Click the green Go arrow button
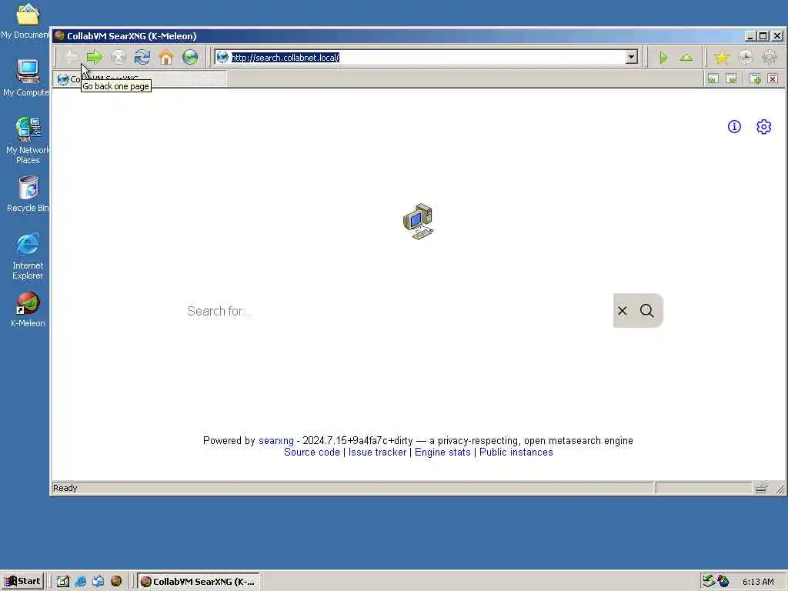 coord(663,58)
